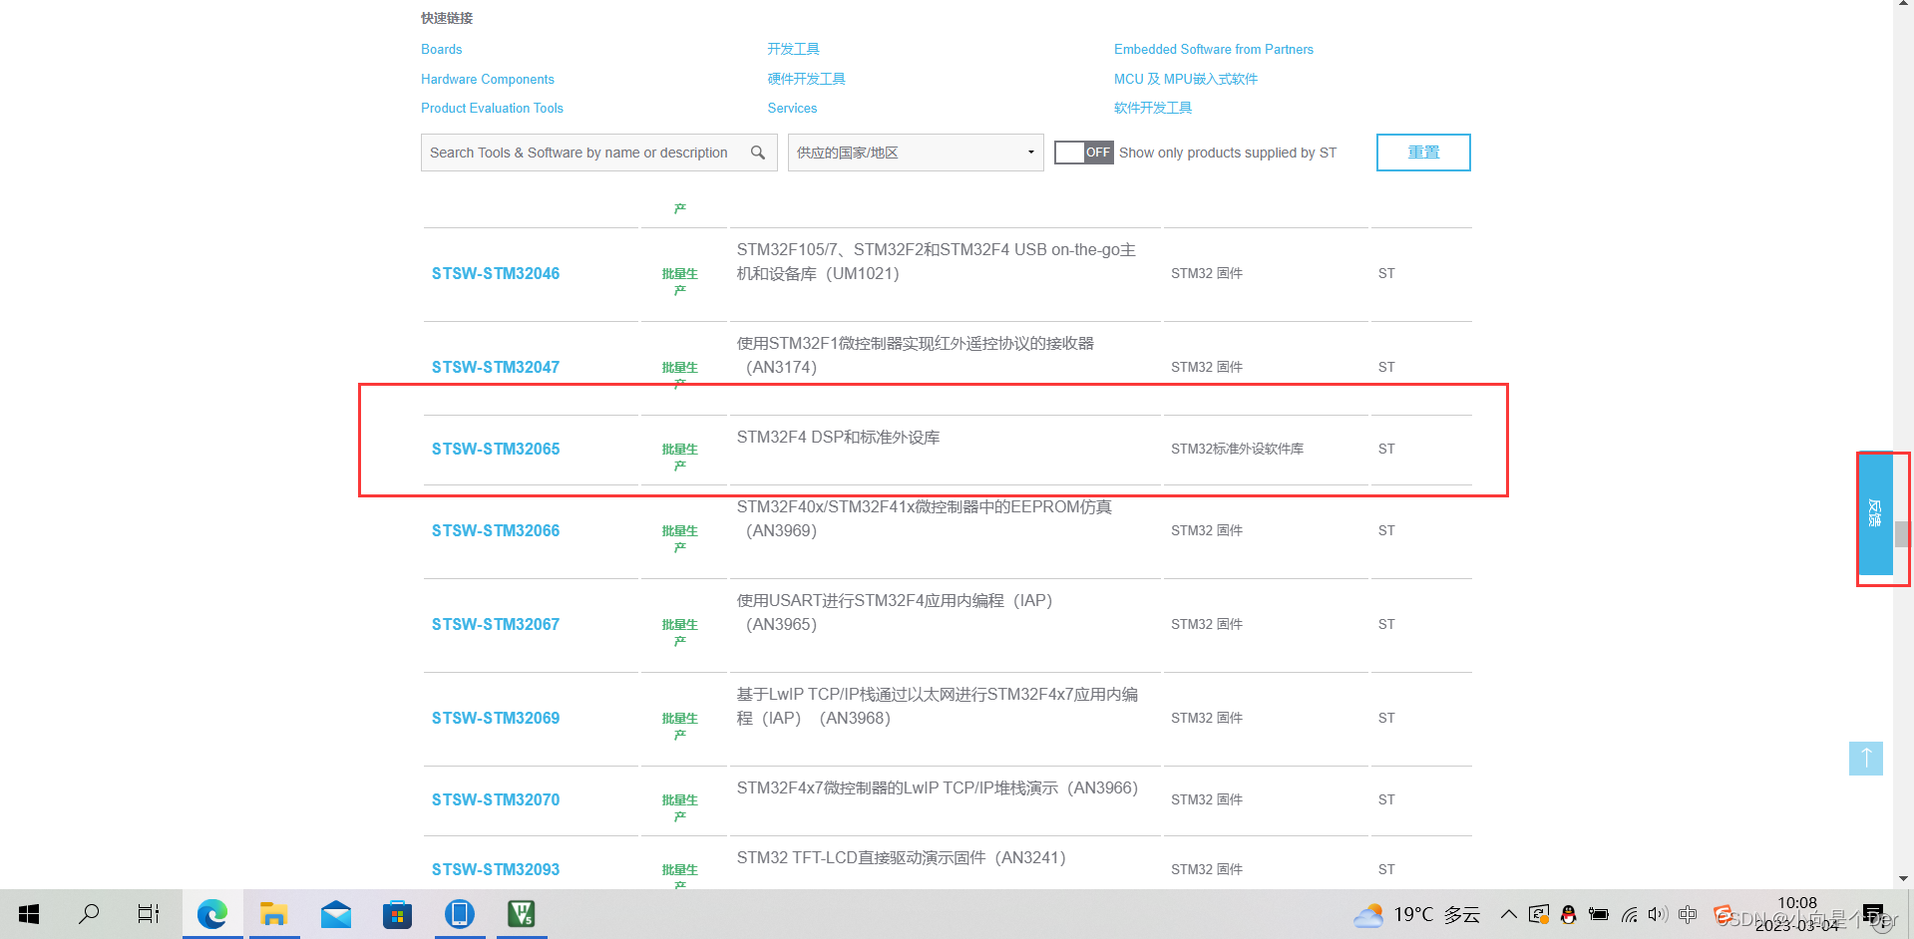This screenshot has width=1914, height=939.
Task: Open the STSW-STM32067 product link
Action: coord(496,624)
